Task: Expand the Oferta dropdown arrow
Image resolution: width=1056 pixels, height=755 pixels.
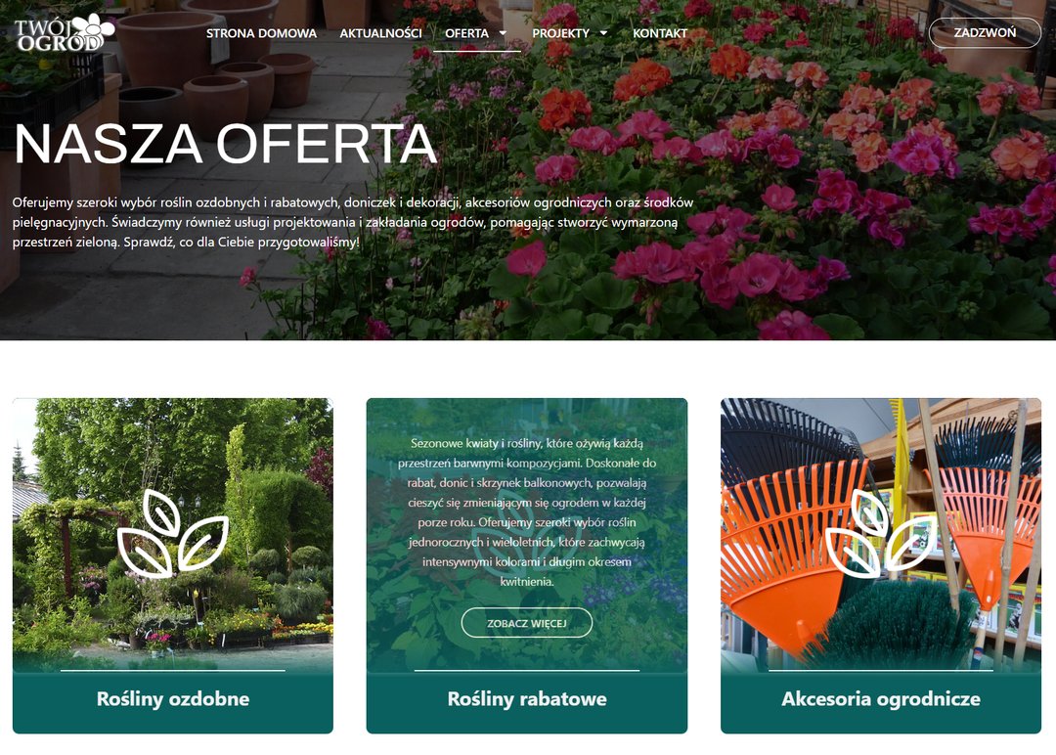Action: (503, 33)
